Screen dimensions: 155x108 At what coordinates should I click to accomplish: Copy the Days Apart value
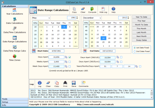[66, 57]
